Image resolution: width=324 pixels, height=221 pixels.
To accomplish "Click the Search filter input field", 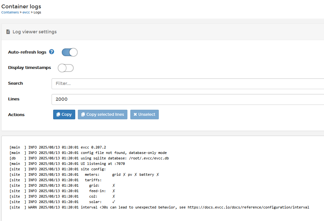I will click(x=188, y=84).
